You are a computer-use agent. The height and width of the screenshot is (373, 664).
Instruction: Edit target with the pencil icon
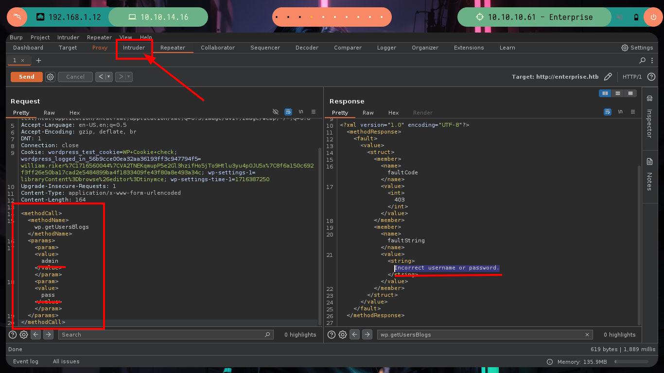coord(608,77)
